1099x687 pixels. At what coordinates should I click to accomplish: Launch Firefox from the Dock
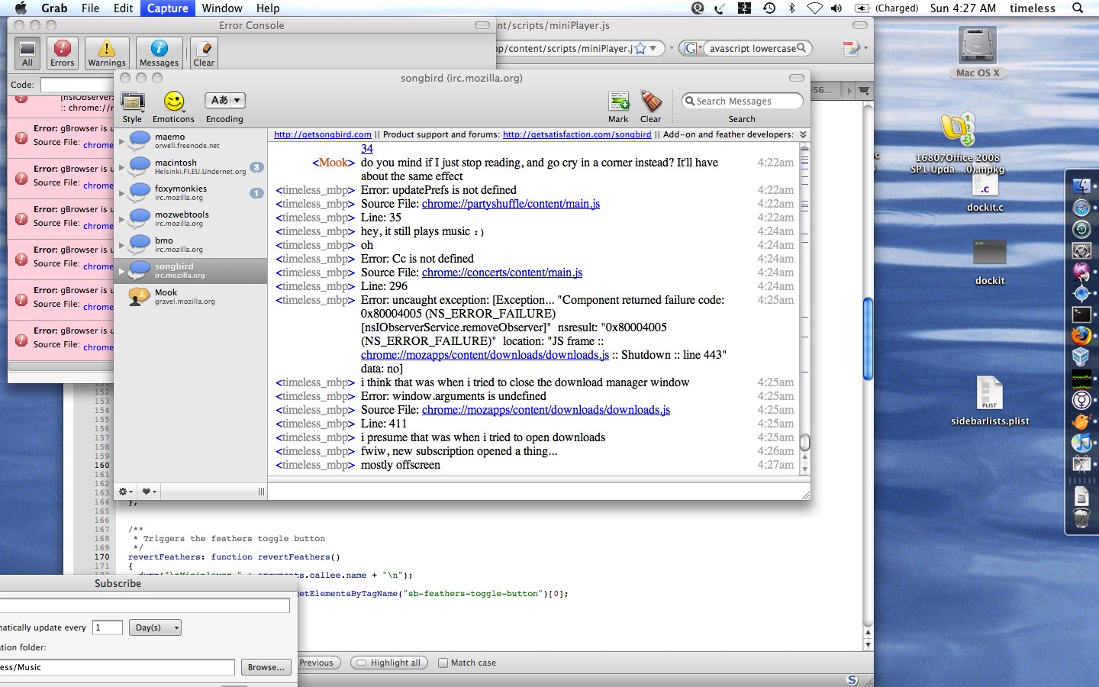point(1081,336)
